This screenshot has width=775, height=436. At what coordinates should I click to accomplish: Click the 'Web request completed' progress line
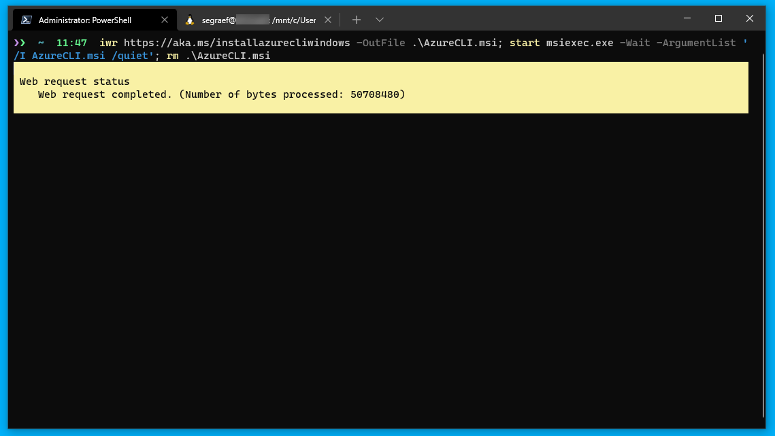[221, 94]
